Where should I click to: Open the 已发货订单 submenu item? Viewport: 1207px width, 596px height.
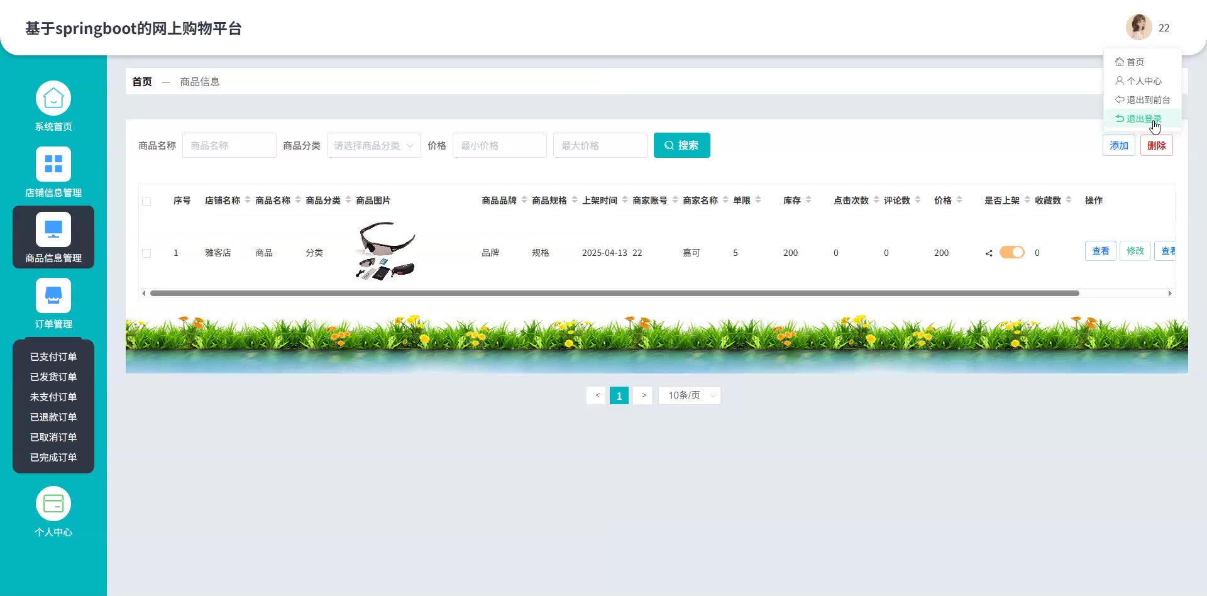tap(53, 377)
